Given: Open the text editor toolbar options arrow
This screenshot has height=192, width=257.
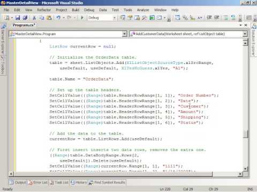Looking at the screenshot, I should coord(240,19).
